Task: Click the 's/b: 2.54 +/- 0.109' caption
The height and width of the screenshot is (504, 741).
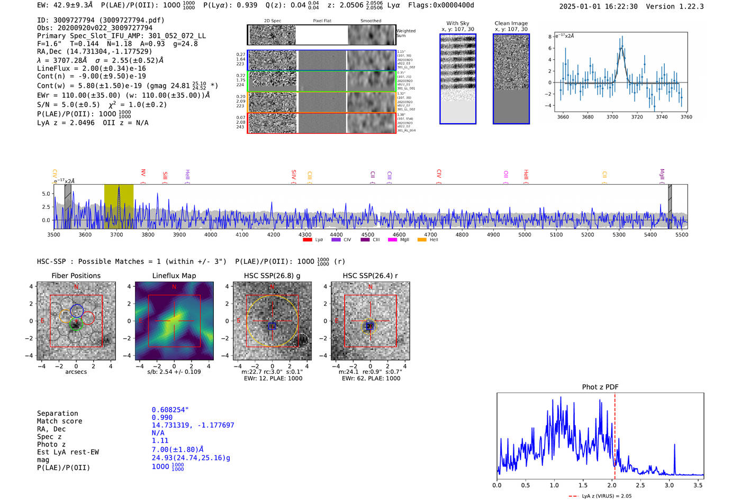Action: tap(174, 372)
